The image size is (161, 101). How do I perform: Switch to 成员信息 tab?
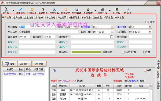[x=108, y=17]
